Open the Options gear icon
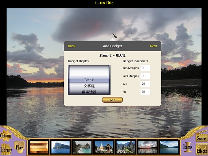This screenshot has width=208, height=156. (6, 136)
